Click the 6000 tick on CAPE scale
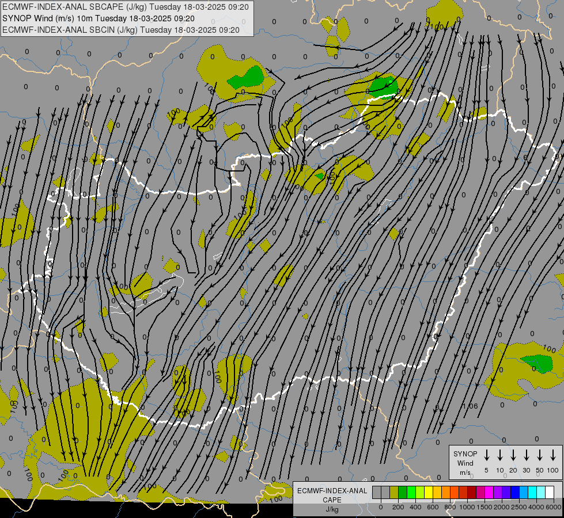 [553, 507]
